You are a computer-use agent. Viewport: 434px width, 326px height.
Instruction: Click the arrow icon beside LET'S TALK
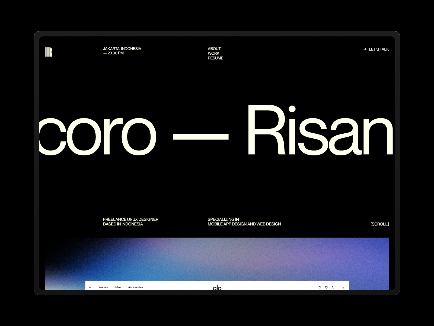pyautogui.click(x=365, y=49)
